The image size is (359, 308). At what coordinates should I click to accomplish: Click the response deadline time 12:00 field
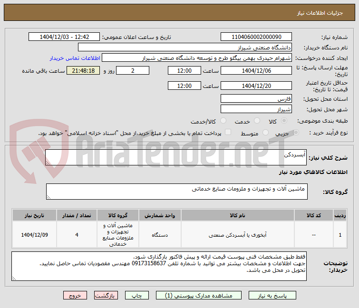coord(184,70)
